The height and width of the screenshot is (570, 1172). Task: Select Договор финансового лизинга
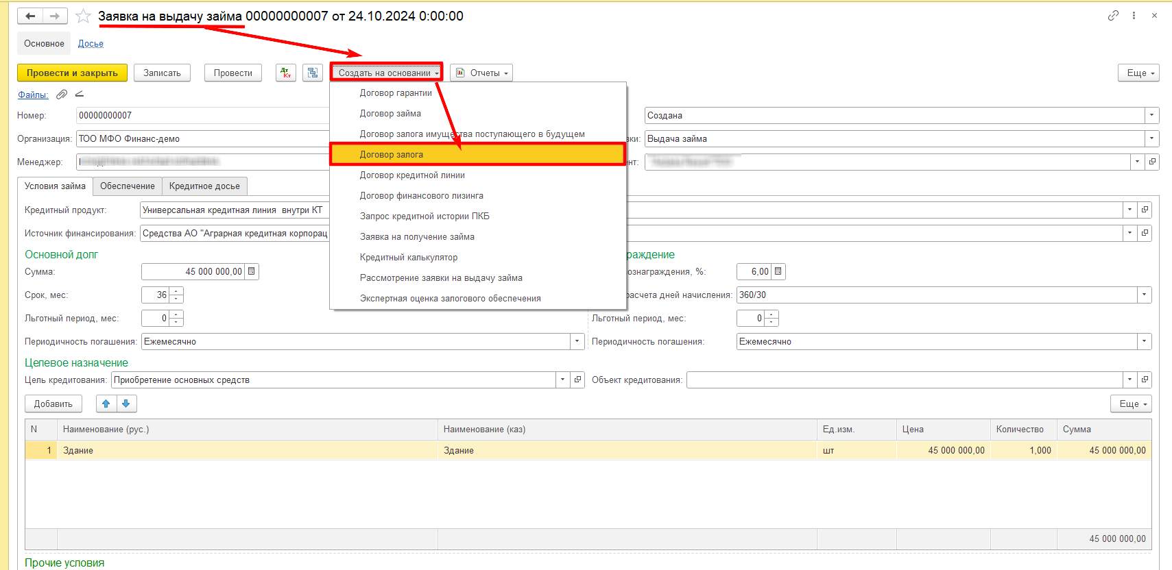coord(478,196)
